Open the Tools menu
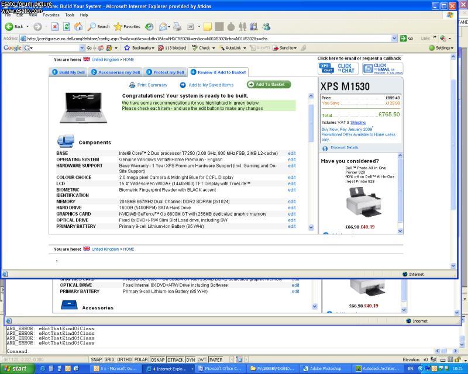 [x=70, y=15]
